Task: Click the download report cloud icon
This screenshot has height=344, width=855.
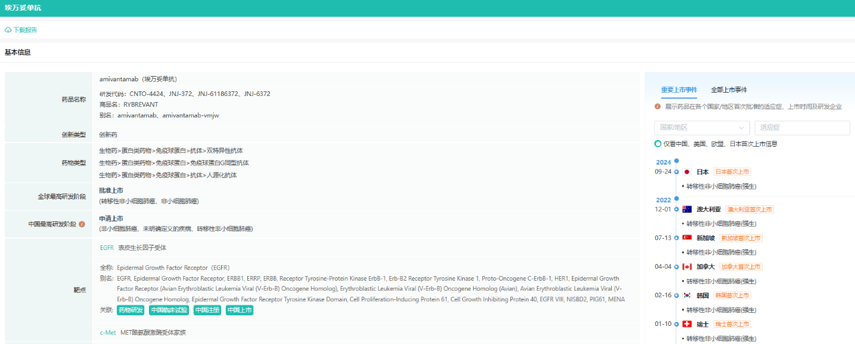Action: (8, 30)
